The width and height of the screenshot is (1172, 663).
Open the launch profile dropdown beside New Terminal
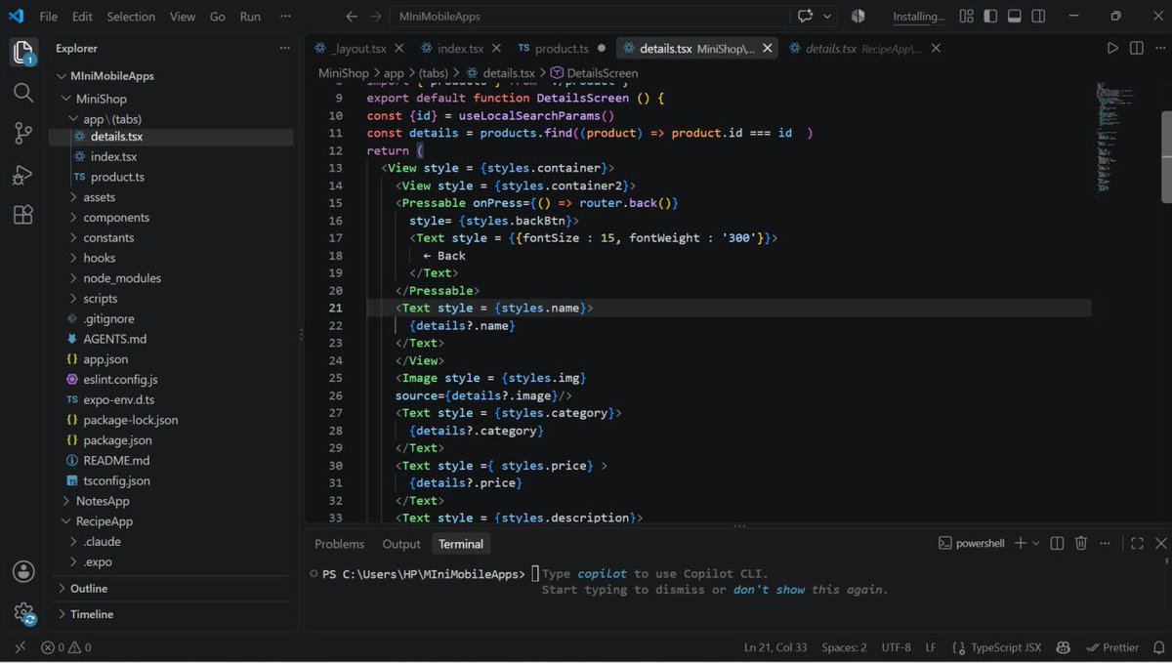pyautogui.click(x=1036, y=543)
